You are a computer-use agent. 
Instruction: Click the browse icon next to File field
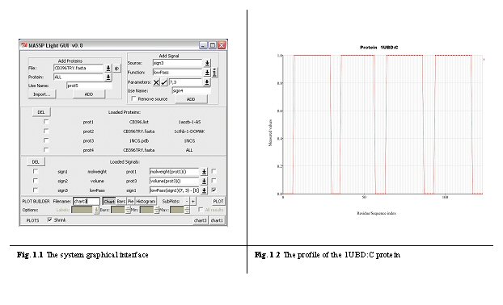pyautogui.click(x=116, y=68)
